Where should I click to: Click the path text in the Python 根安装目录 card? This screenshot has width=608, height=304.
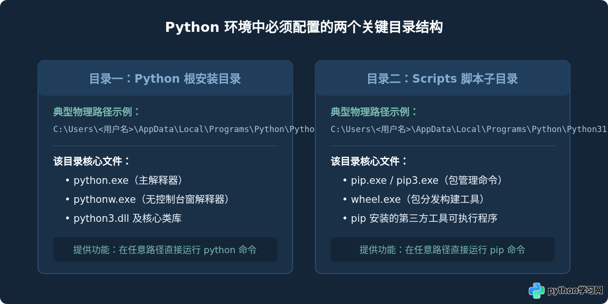[184, 129]
